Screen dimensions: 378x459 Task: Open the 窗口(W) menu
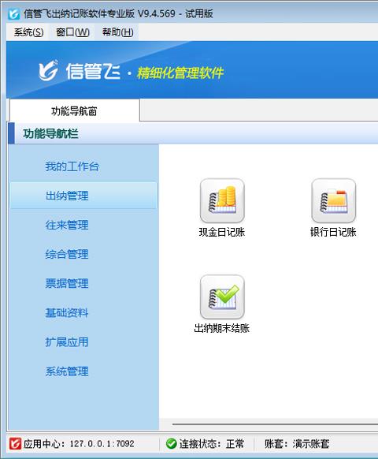pos(72,32)
